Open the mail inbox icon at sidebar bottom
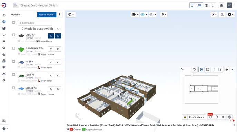The width and height of the screenshot is (237, 132). tap(4, 121)
